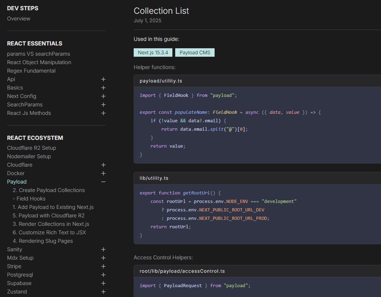Click plus icon beside React Js Methods
Screen dimensions: 381x297
coord(103,113)
